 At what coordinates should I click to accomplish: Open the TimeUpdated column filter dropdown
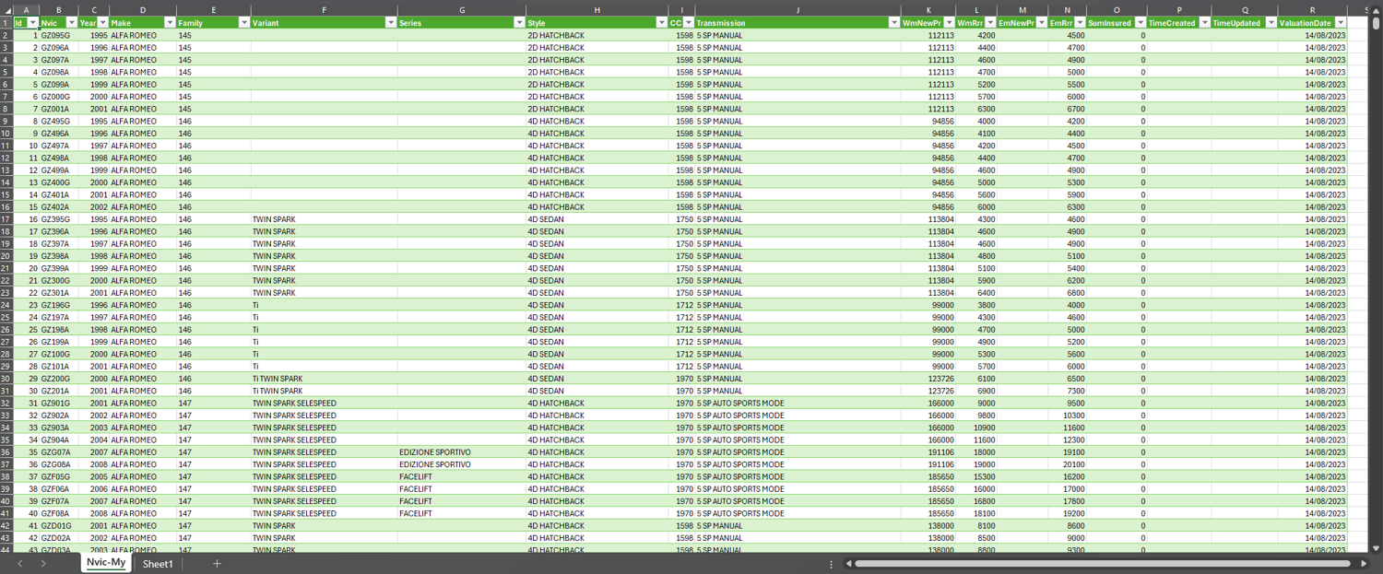pos(1271,22)
